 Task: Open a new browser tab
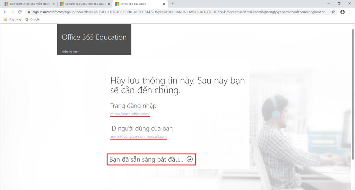pos(173,4)
